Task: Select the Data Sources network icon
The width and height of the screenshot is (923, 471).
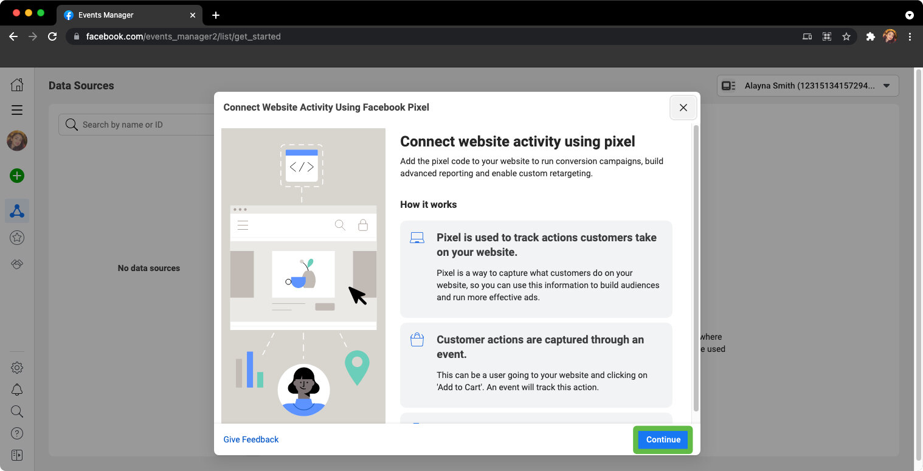Action: 17,211
